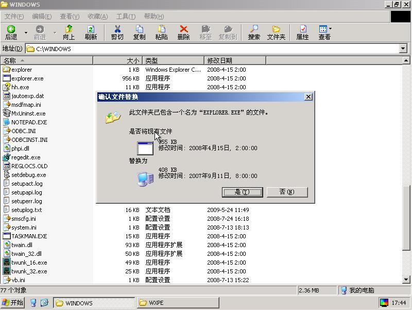Select the setupact.log file name
This screenshot has width=412, height=310.
pos(27,184)
